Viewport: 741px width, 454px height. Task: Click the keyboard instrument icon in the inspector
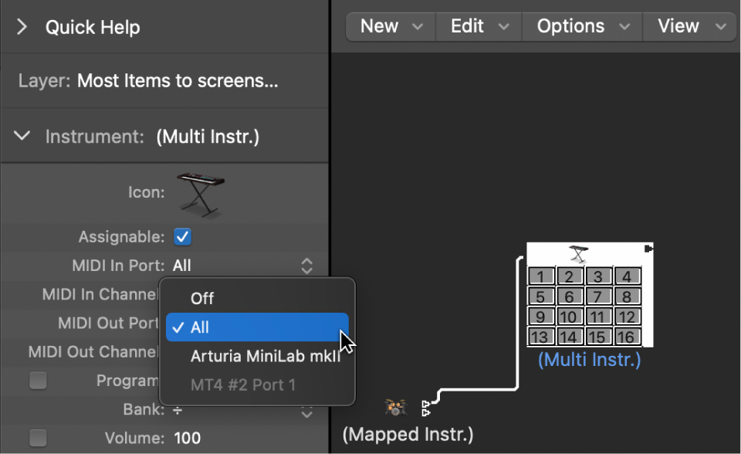coord(200,191)
